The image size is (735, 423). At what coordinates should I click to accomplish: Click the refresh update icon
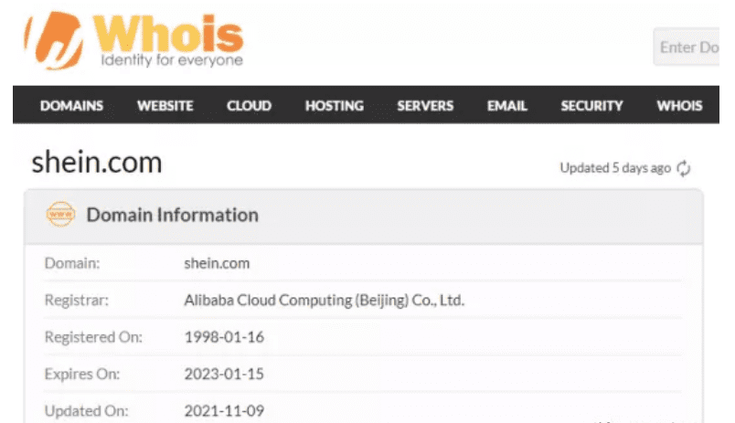point(683,168)
